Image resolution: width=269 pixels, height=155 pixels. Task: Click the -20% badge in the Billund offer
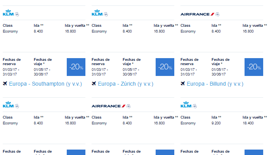[x=254, y=67]
